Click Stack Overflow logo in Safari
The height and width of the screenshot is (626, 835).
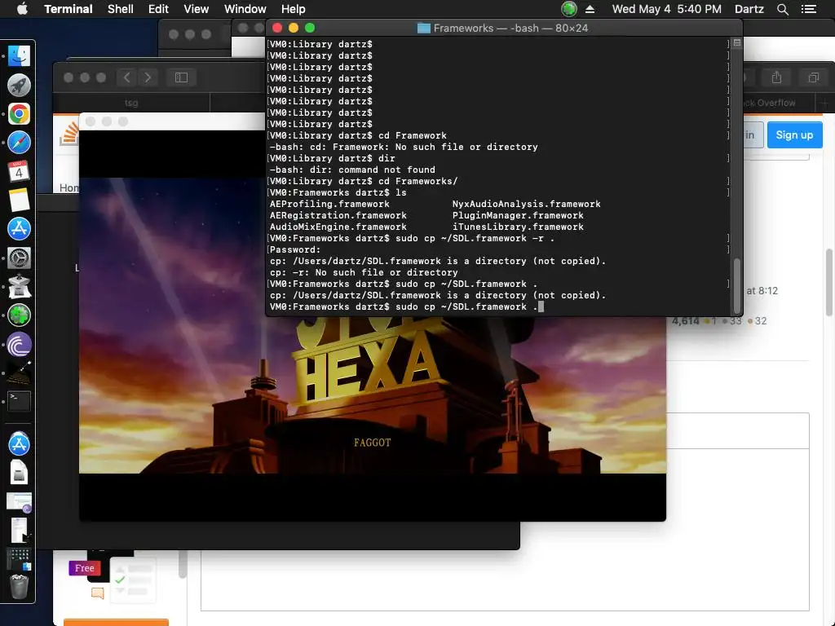[69, 133]
